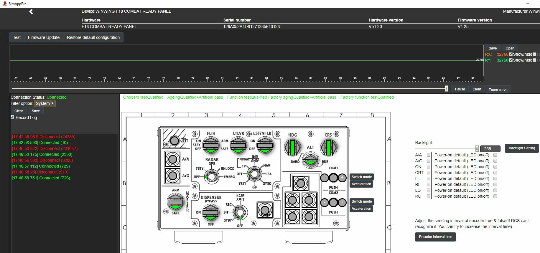This screenshot has height=253, width=540.
Task: Click the Open button beside Save
Action: point(510,48)
